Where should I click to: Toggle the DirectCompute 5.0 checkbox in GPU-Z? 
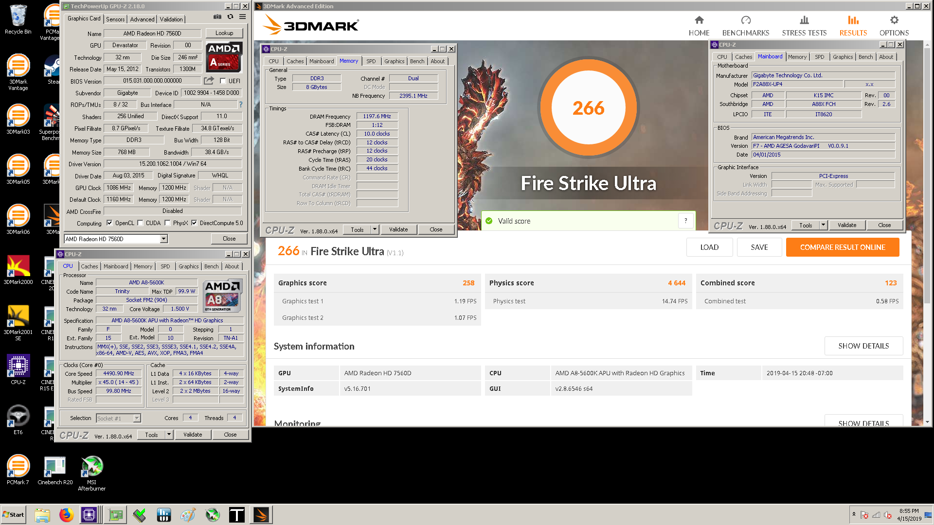(194, 223)
